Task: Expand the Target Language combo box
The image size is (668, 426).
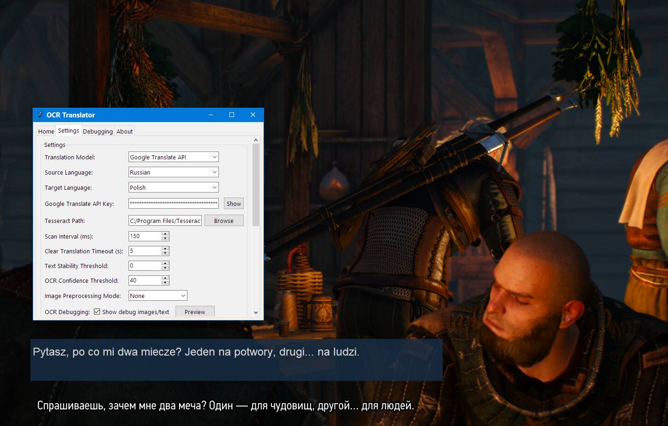Action: pyautogui.click(x=174, y=187)
